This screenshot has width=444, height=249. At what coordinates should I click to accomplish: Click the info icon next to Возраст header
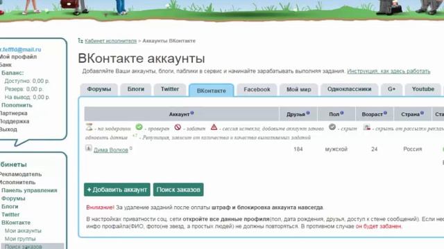(385, 113)
